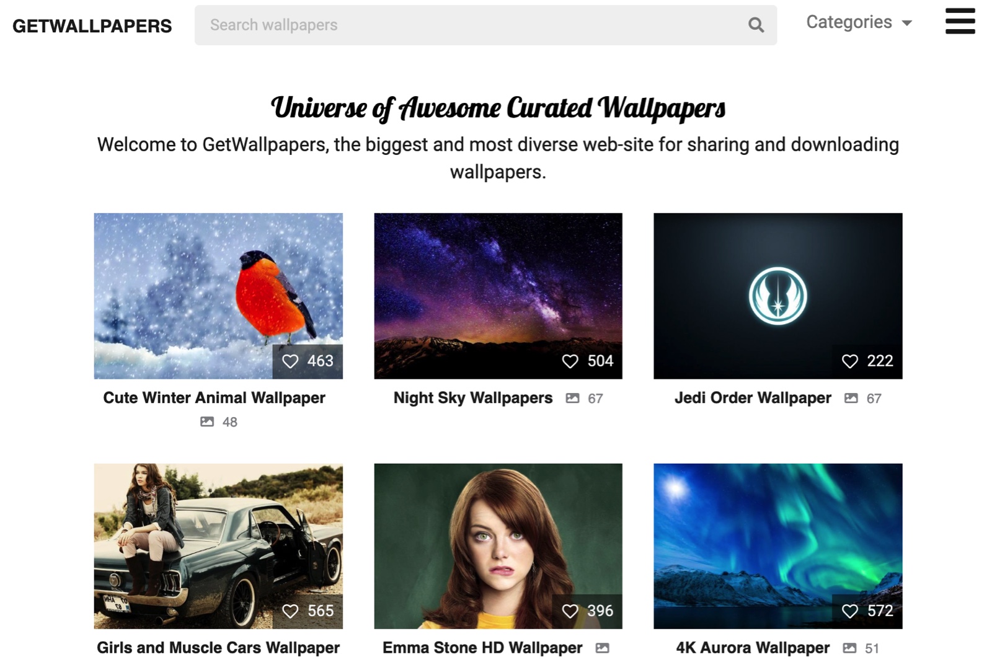Open 4K Aurora Wallpaper title link
The width and height of the screenshot is (992, 662).
(752, 648)
